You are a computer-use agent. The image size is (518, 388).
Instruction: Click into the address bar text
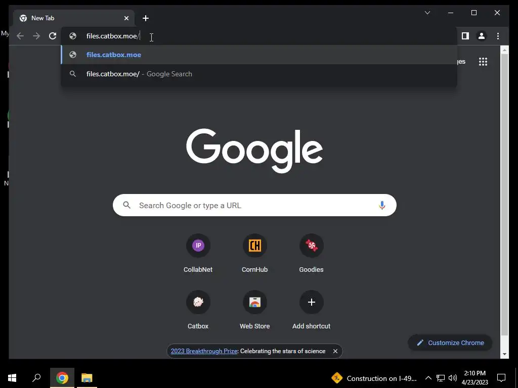pyautogui.click(x=113, y=36)
